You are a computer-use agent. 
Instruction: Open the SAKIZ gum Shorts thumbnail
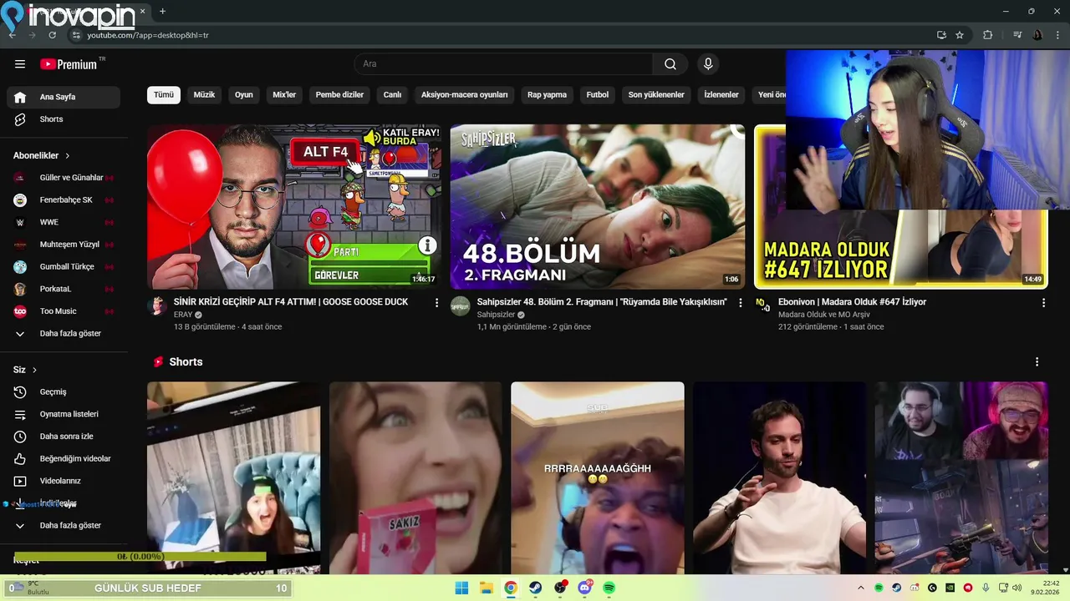[x=415, y=478]
